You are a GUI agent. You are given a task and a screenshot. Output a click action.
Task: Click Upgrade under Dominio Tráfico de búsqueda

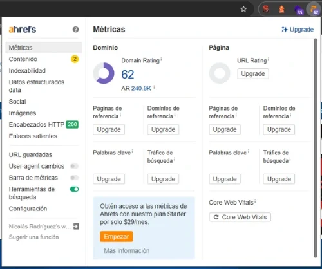click(163, 179)
